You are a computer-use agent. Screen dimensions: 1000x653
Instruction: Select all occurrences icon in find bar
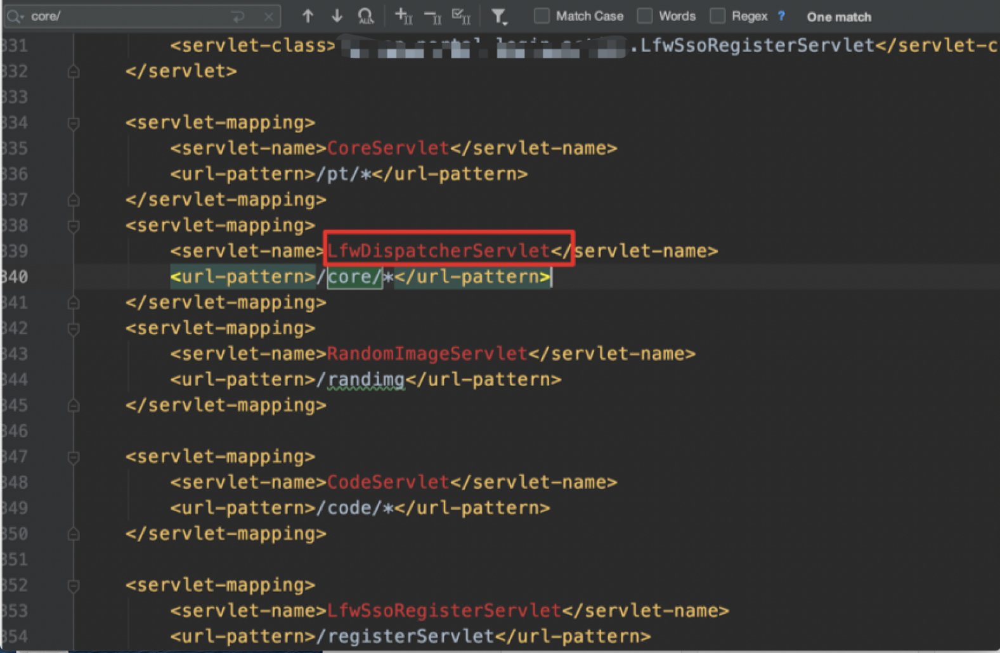coord(461,16)
